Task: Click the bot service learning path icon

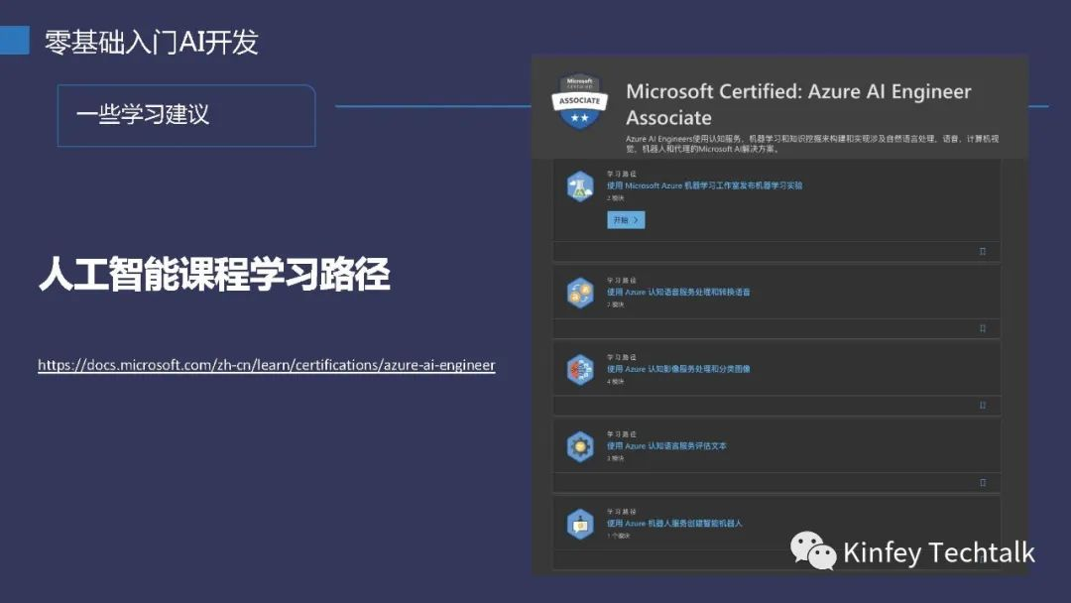Action: [x=580, y=525]
